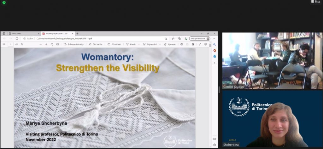Image resolution: width=323 pixels, height=149 pixels.
Task: Open the Collections icon in Edge toolbar
Action: (179, 39)
